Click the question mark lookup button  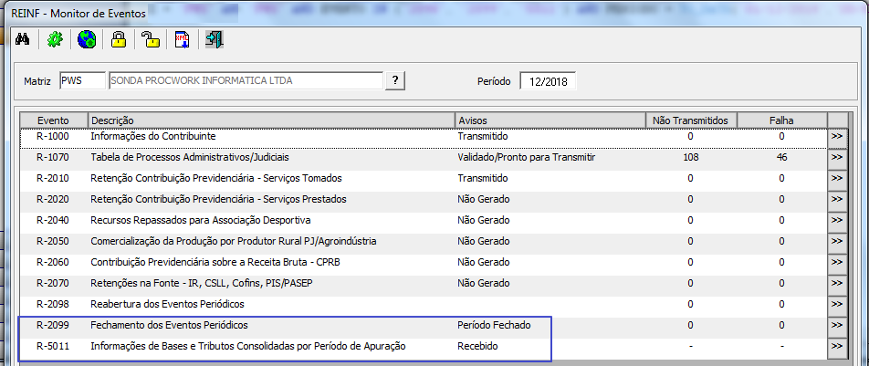(394, 80)
